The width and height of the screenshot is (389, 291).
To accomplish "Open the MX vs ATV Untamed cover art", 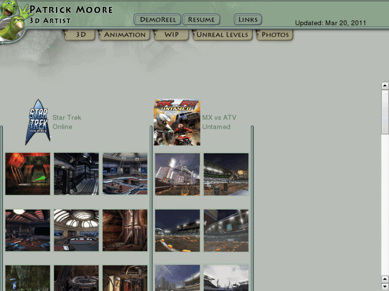I will (x=177, y=122).
